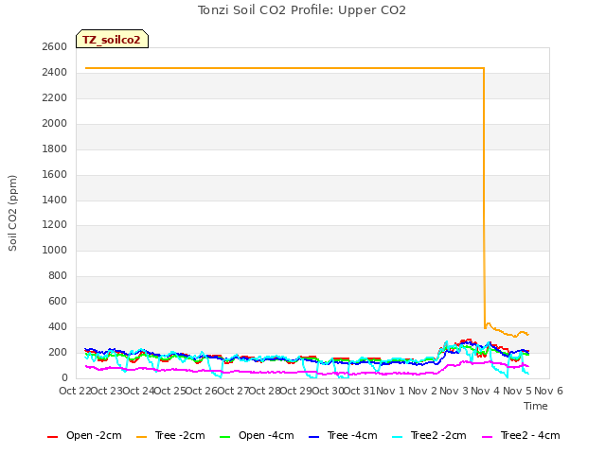
Task: Click the 2400 y-axis tick label
Action: (x=55, y=73)
